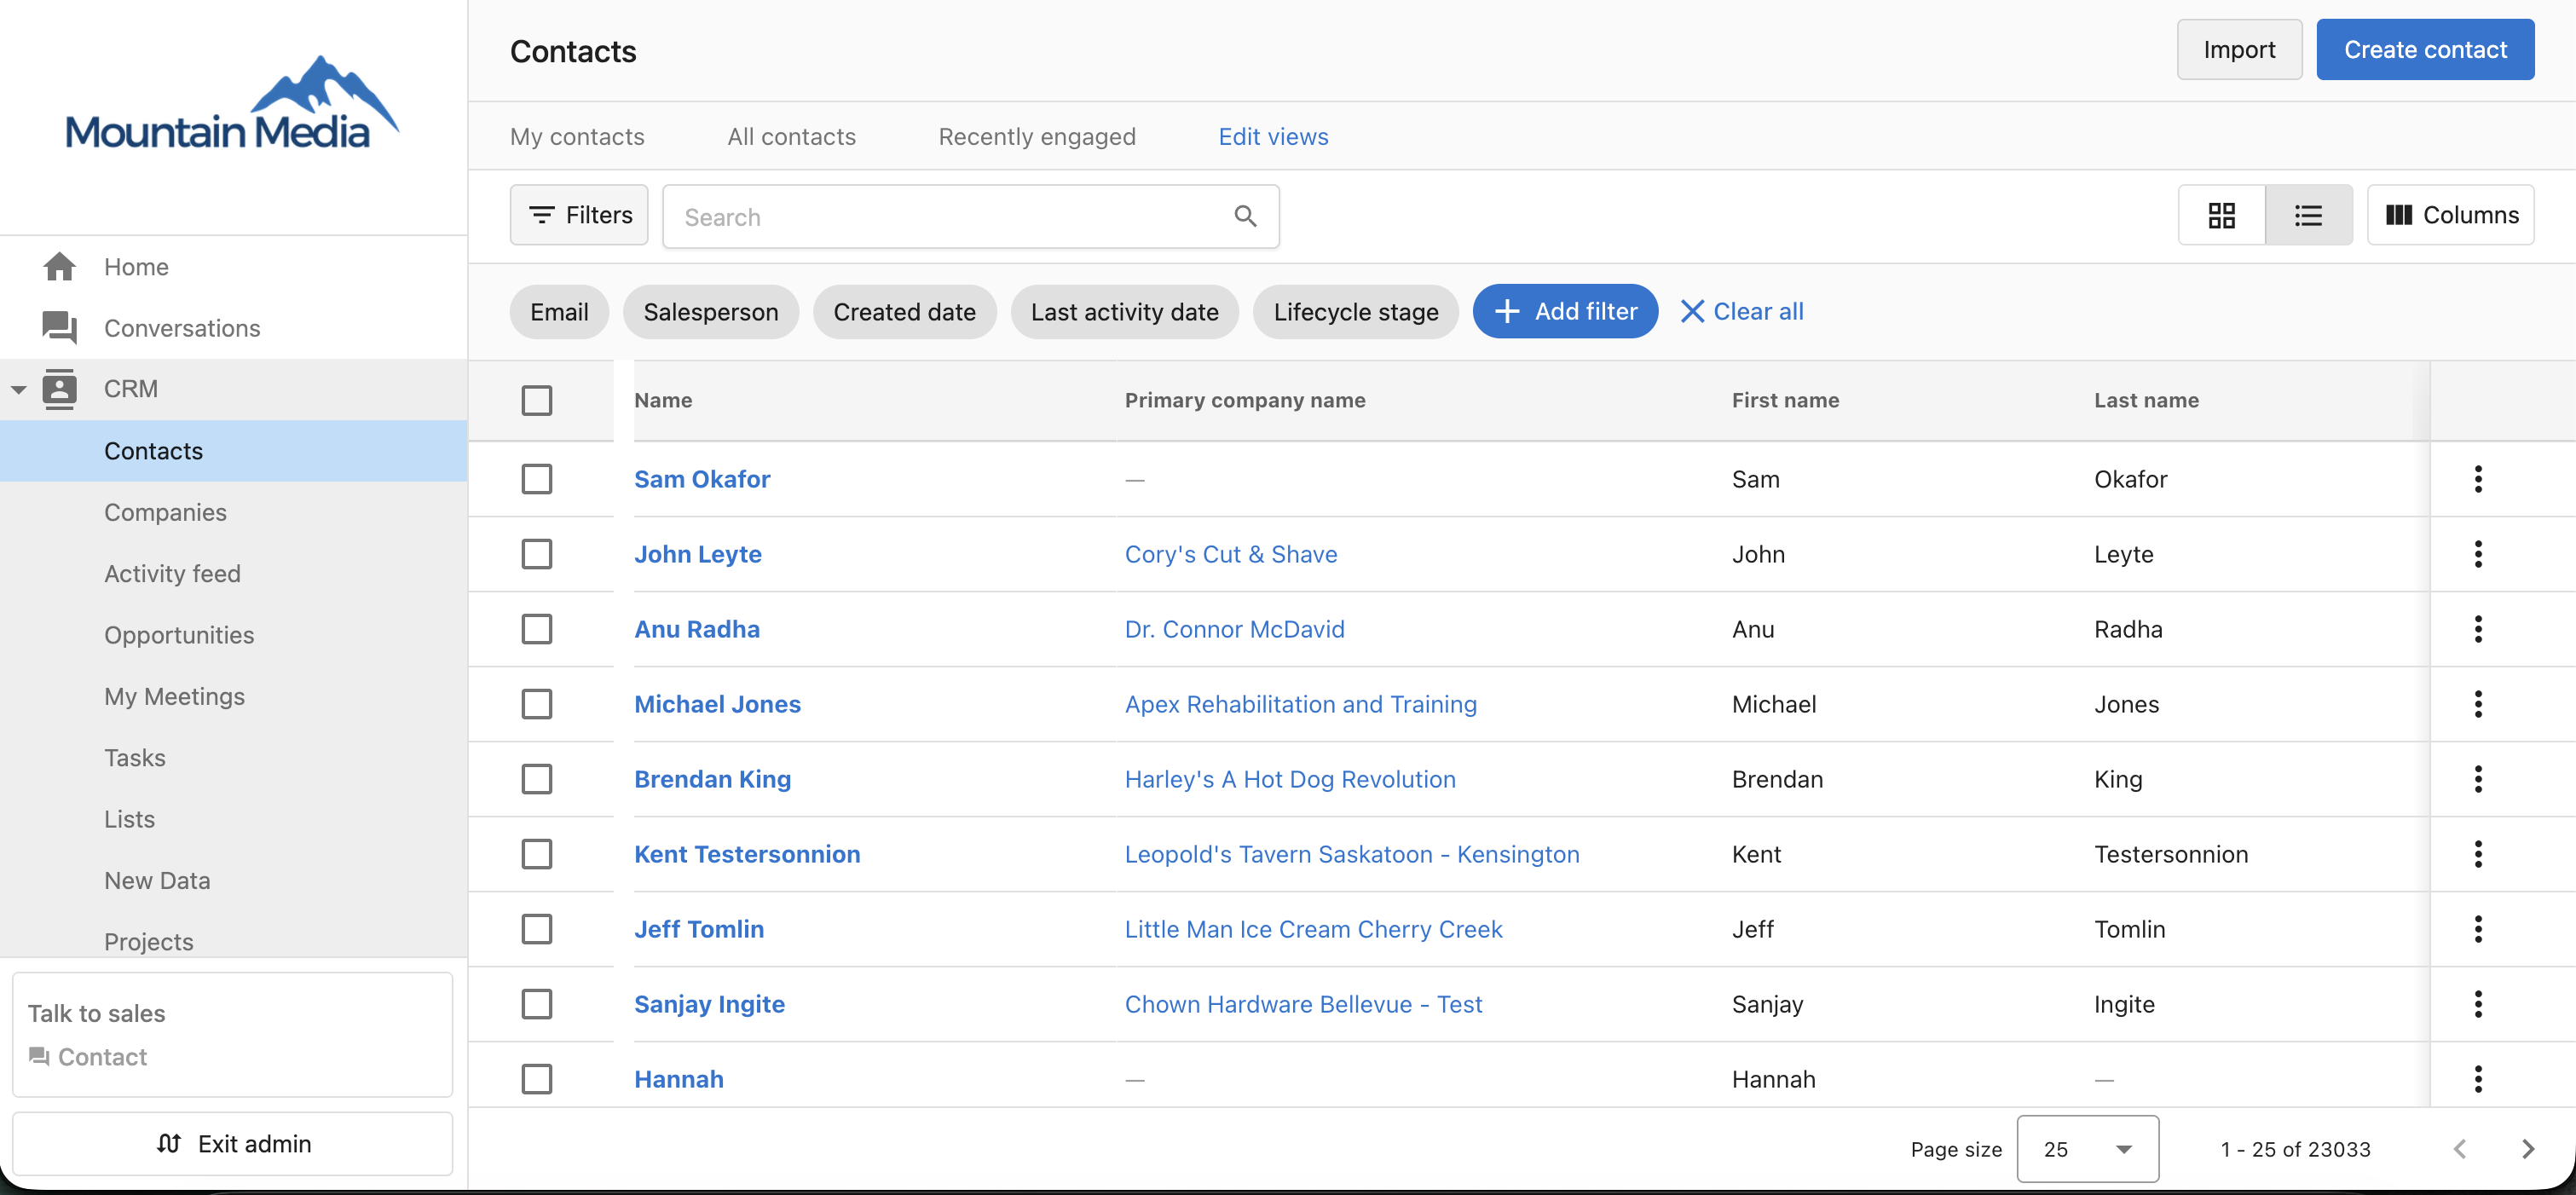Open row menu for Michael Jones

click(2478, 704)
